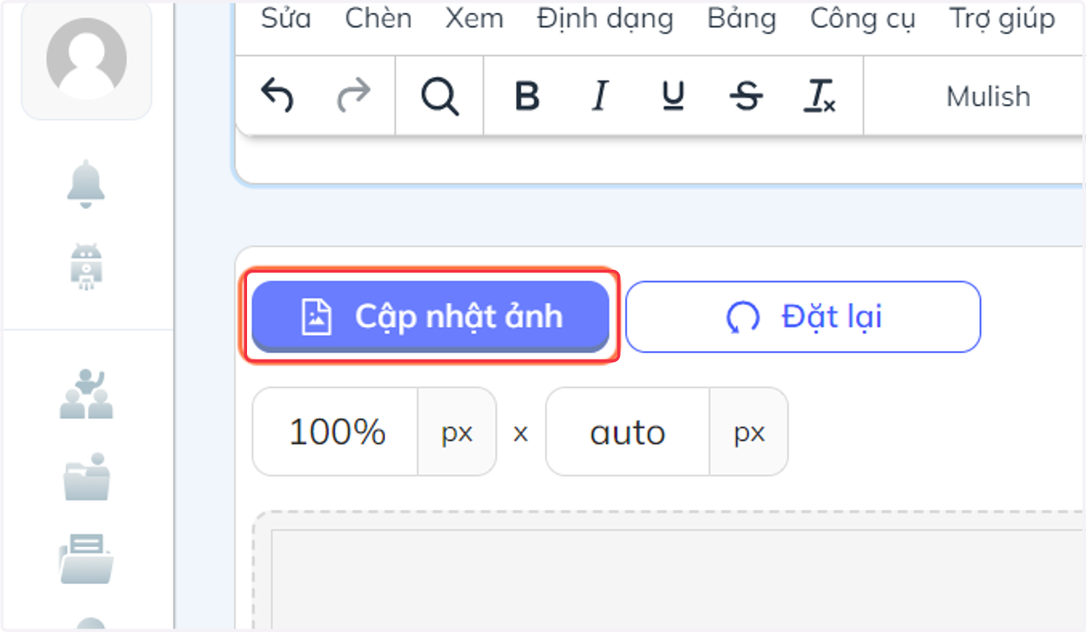Open the Xem menu
1086x632 pixels.
point(474,18)
